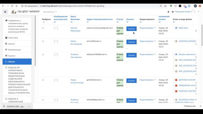Click the ДИПЛОМ СКАНЕР pdf icon
The image size is (203, 114).
coord(176,80)
